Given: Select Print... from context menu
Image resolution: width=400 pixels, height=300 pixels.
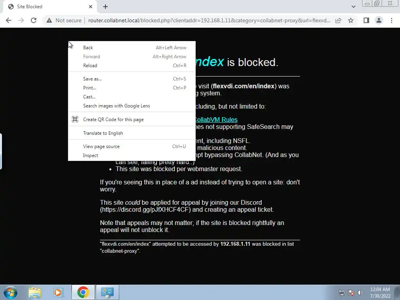Looking at the screenshot, I should [132, 88].
